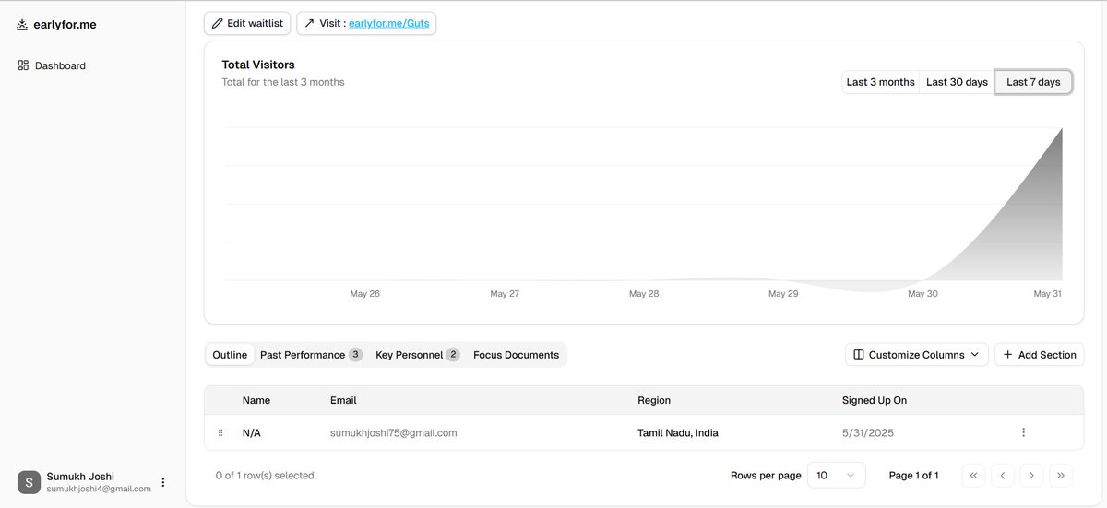Open the row actions menu for sumukhjoshi75@gmail.com
This screenshot has width=1107, height=508.
tap(1023, 432)
